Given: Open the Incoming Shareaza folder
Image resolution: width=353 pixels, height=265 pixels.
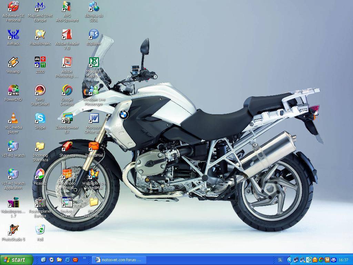Looking at the screenshot, I should pos(40,151).
